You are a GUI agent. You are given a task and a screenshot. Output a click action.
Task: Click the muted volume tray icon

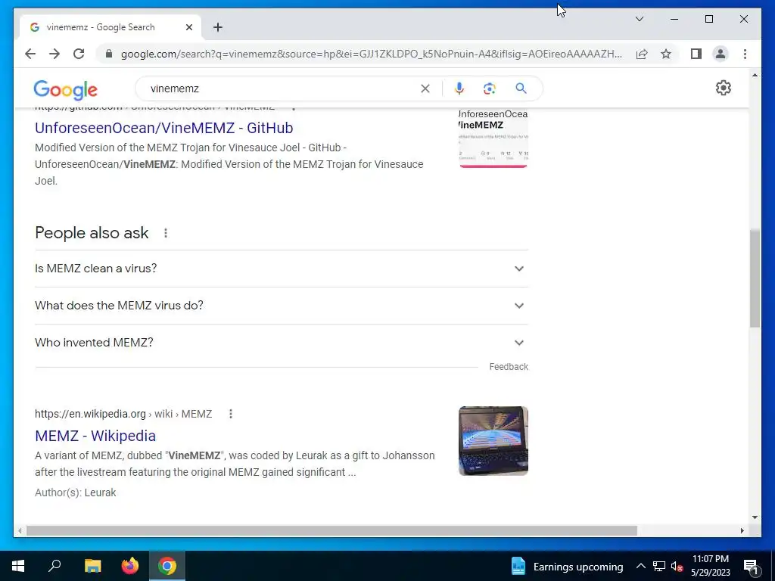coord(677,566)
